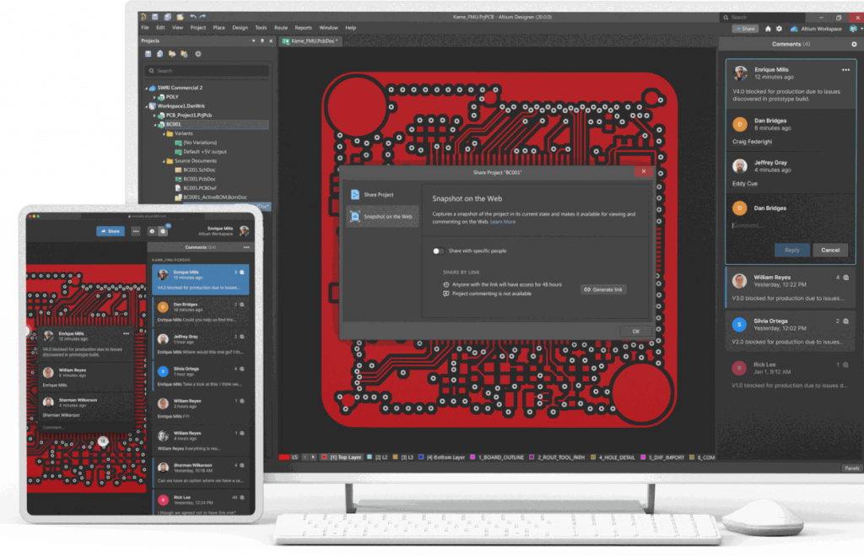864x556 pixels.
Task: Click the Open folder icon in title bar
Action: click(x=180, y=17)
